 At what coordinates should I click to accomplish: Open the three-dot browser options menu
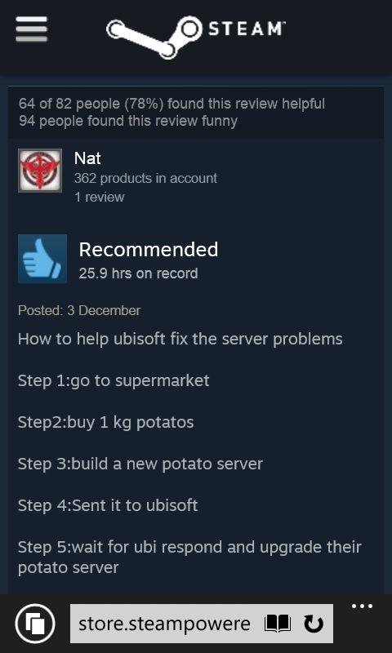click(x=362, y=606)
